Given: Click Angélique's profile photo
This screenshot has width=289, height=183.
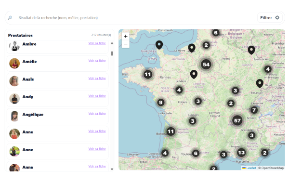Looking at the screenshot, I should [x=14, y=116].
